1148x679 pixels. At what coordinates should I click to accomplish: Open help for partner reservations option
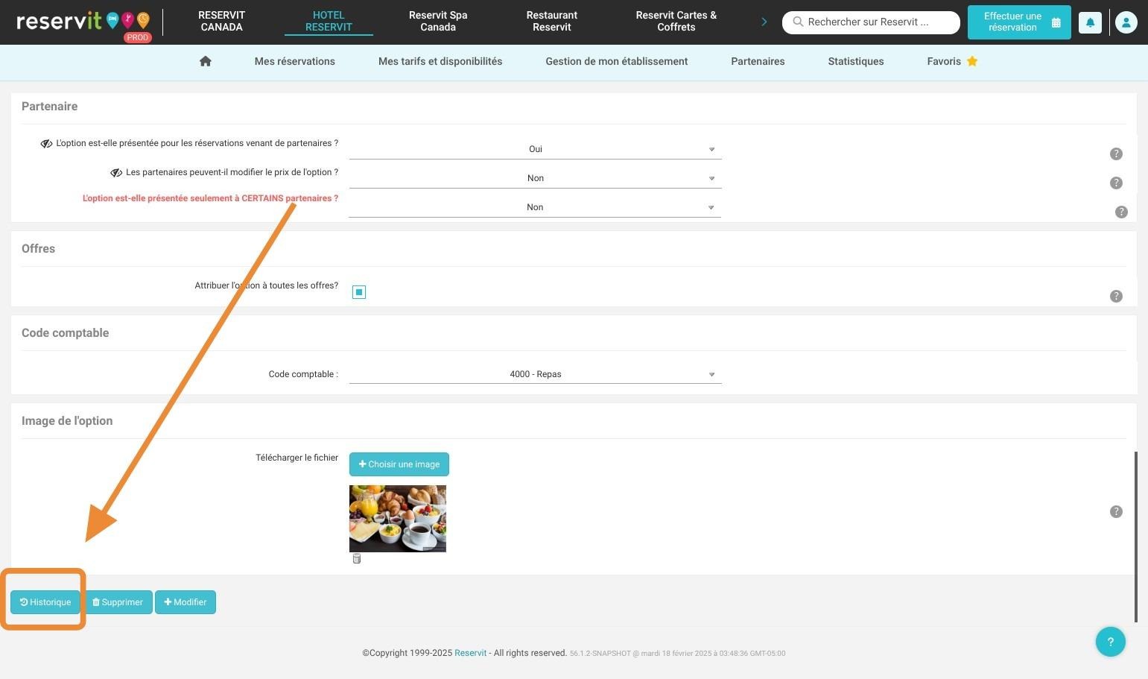[1116, 154]
